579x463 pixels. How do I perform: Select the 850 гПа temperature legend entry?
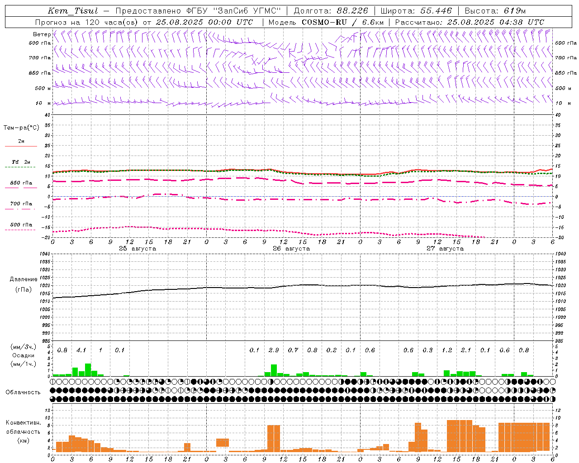tap(21, 183)
